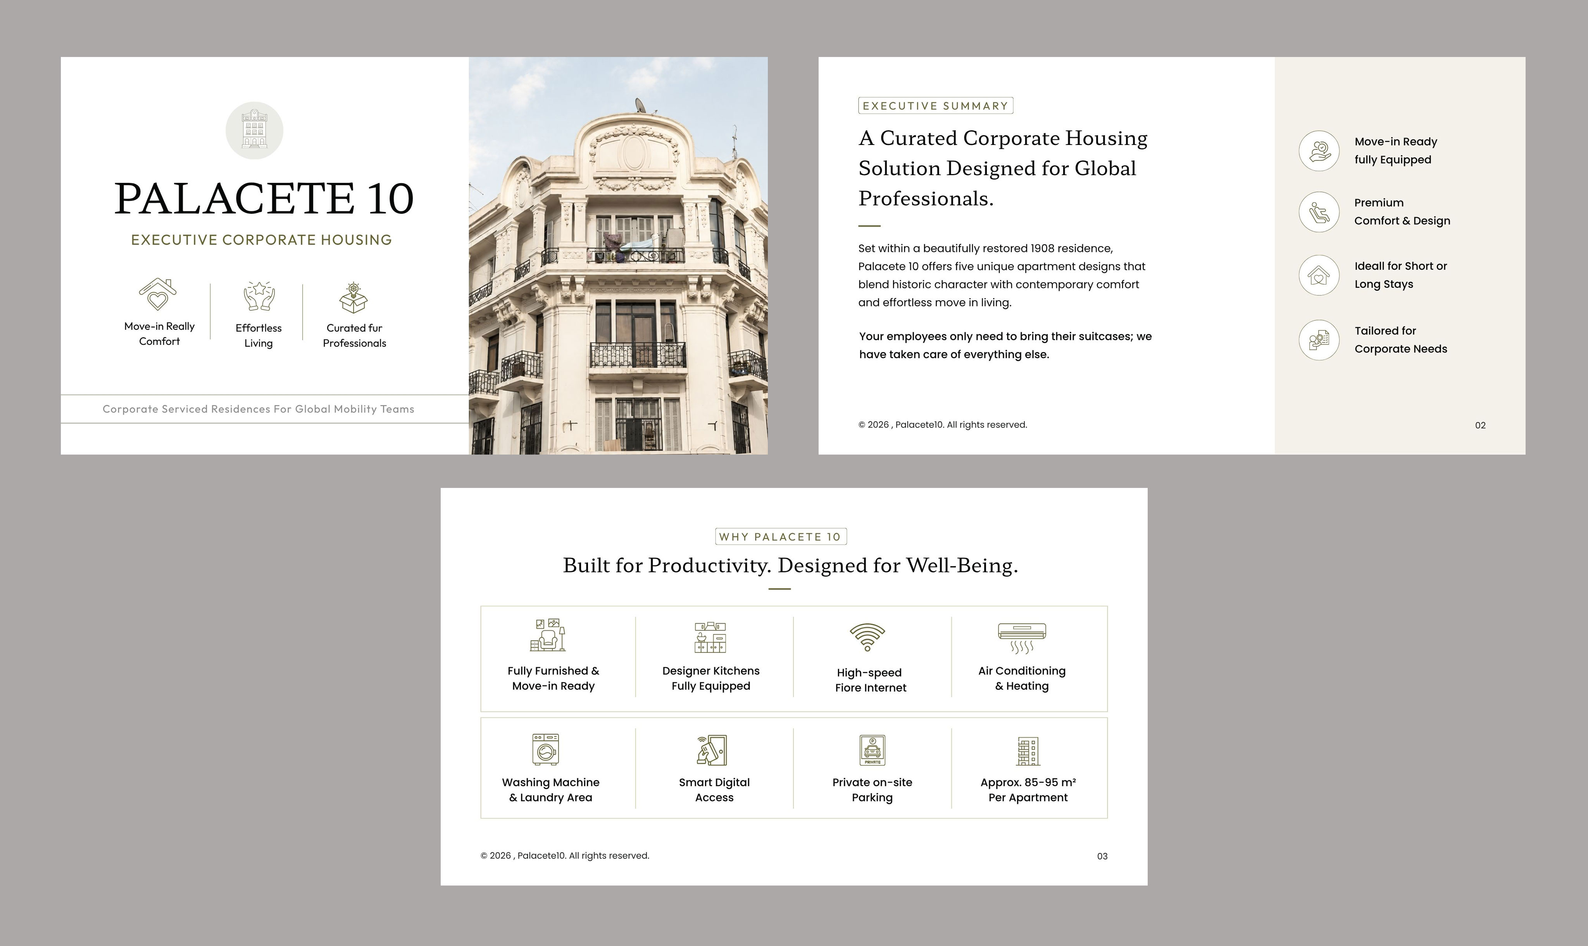
Task: Click the Ideall for Short or Long Stays house icon
Action: pyautogui.click(x=1319, y=276)
